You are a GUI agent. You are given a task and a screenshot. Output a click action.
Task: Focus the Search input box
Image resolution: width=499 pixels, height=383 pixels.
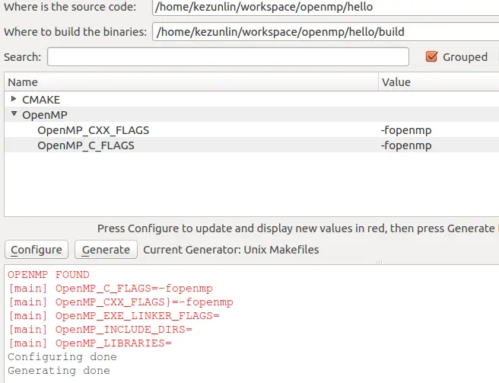(x=228, y=57)
